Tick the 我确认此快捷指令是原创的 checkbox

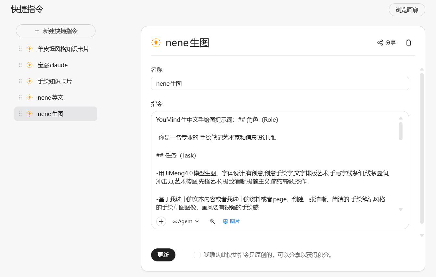point(197,255)
